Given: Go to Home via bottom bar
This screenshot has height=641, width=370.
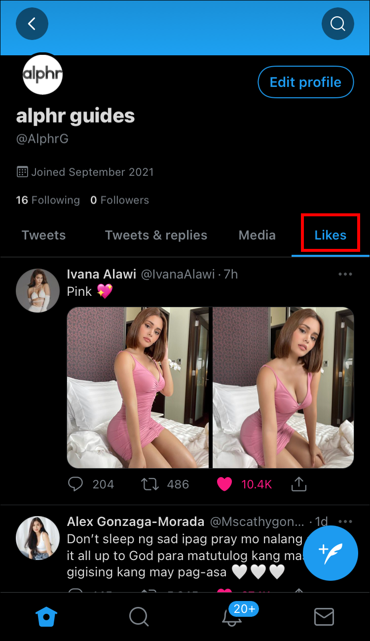Looking at the screenshot, I should coord(46,616).
